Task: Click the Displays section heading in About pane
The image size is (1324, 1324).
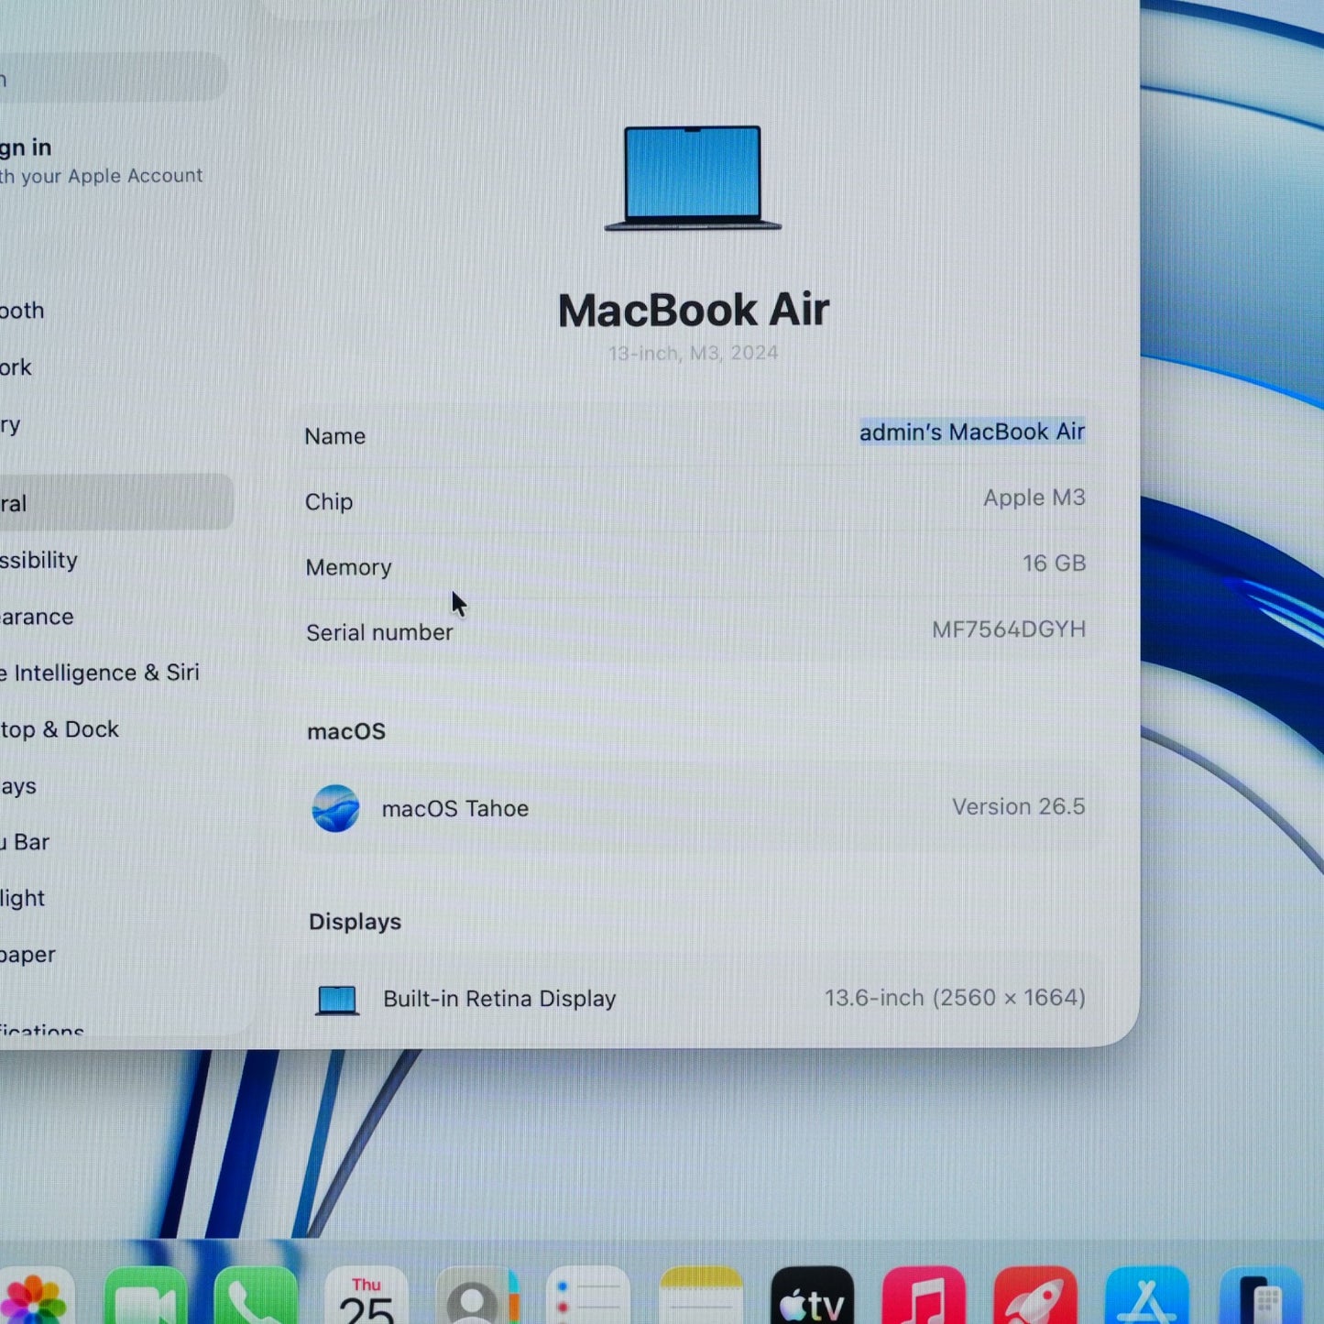Action: click(355, 922)
